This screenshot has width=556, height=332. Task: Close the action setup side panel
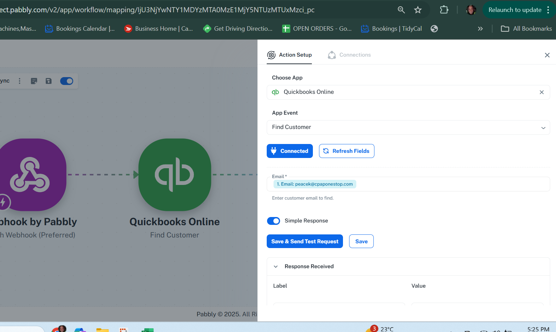(547, 55)
